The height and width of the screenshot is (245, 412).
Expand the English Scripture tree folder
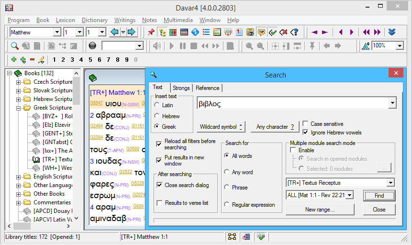click(x=19, y=177)
